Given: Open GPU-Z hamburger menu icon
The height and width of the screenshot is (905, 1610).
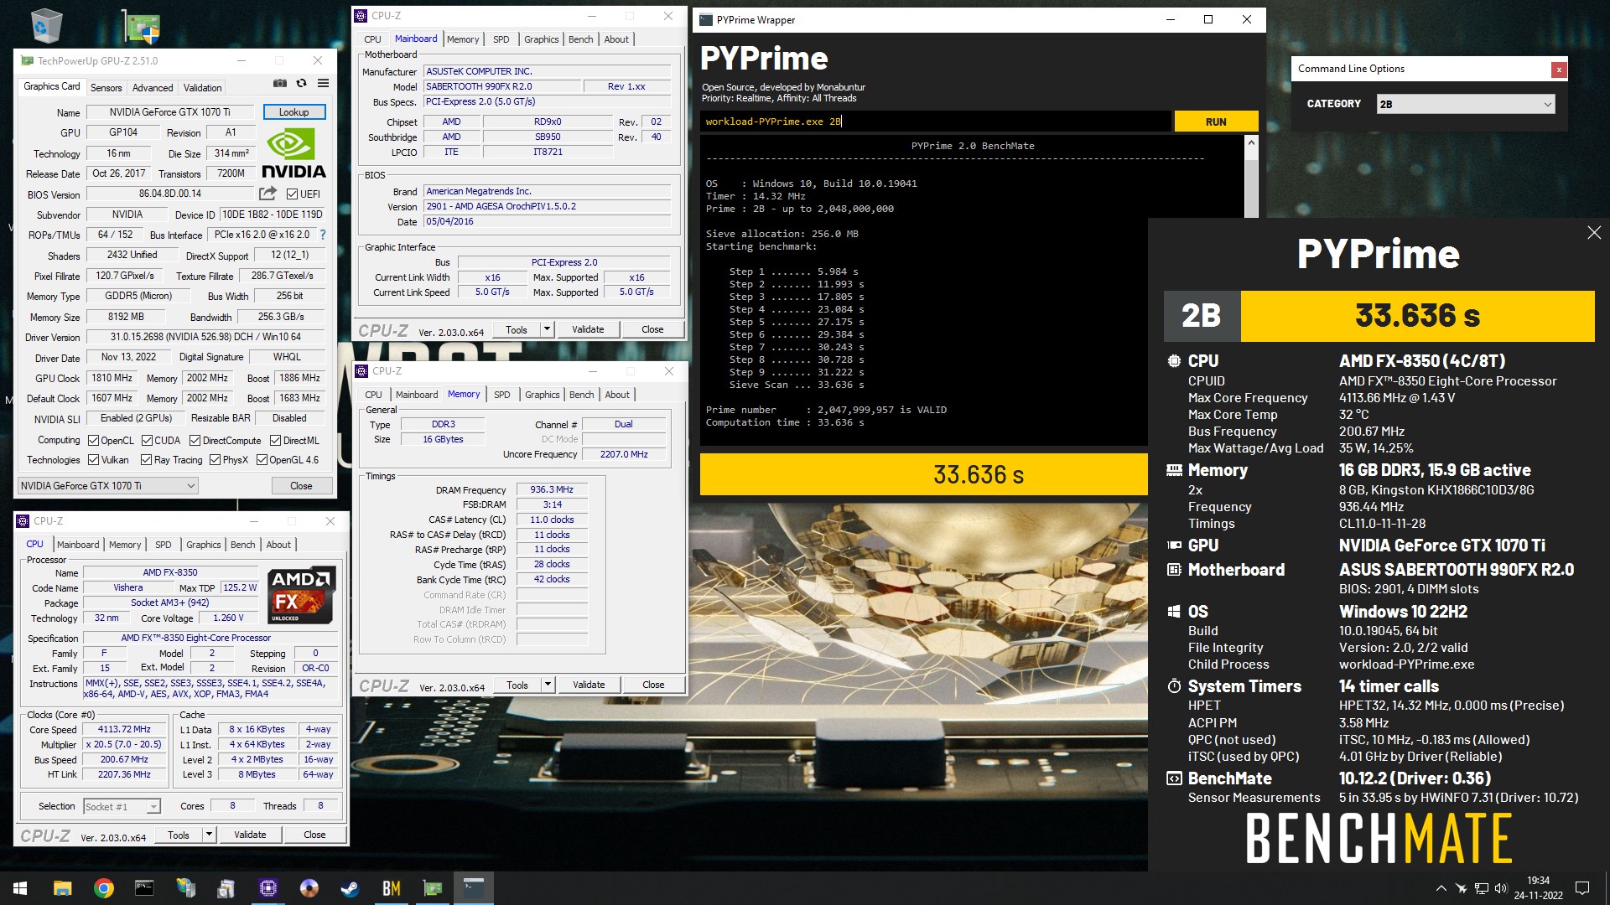Looking at the screenshot, I should click(323, 83).
